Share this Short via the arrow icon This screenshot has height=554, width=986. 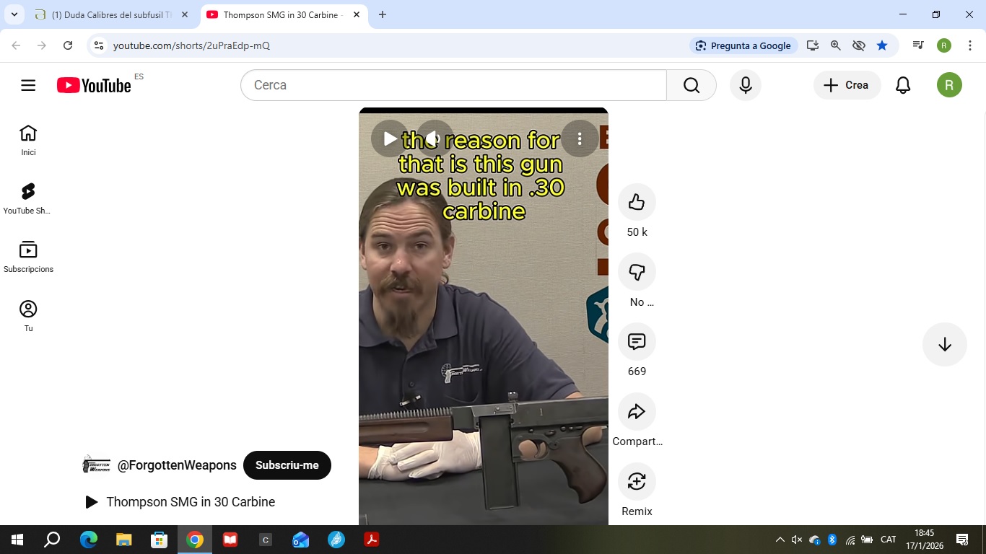pos(637,412)
